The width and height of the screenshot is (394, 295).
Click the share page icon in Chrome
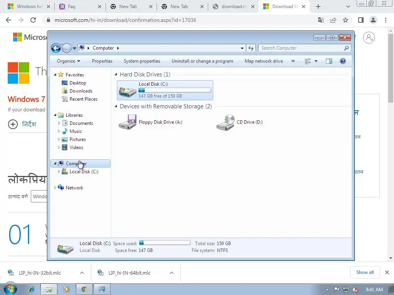pyautogui.click(x=333, y=20)
